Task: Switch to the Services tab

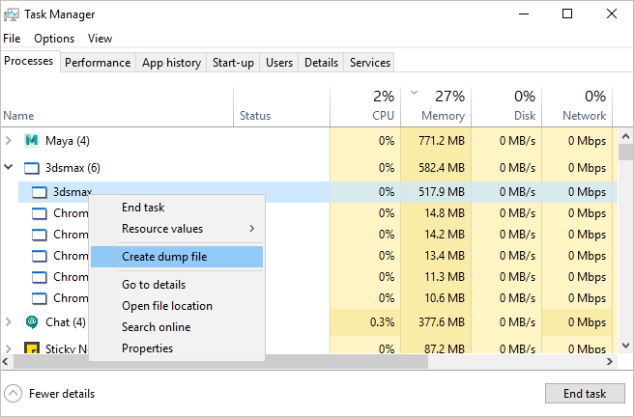Action: (370, 63)
